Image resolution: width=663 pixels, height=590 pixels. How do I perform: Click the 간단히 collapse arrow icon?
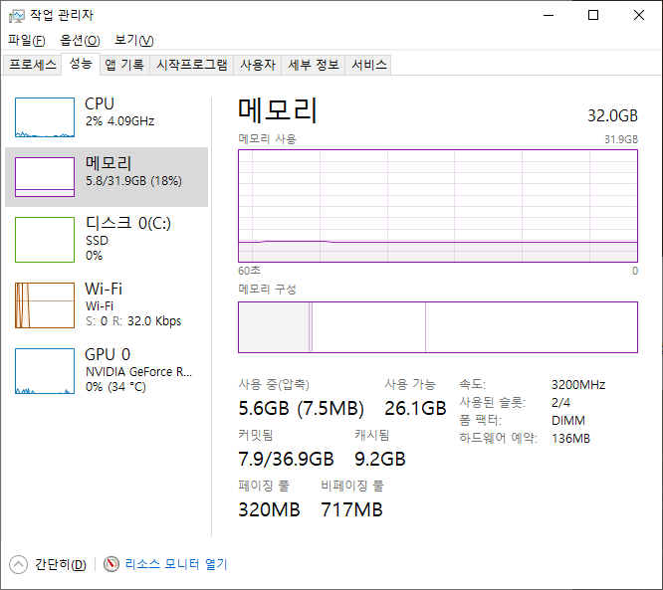pyautogui.click(x=18, y=565)
